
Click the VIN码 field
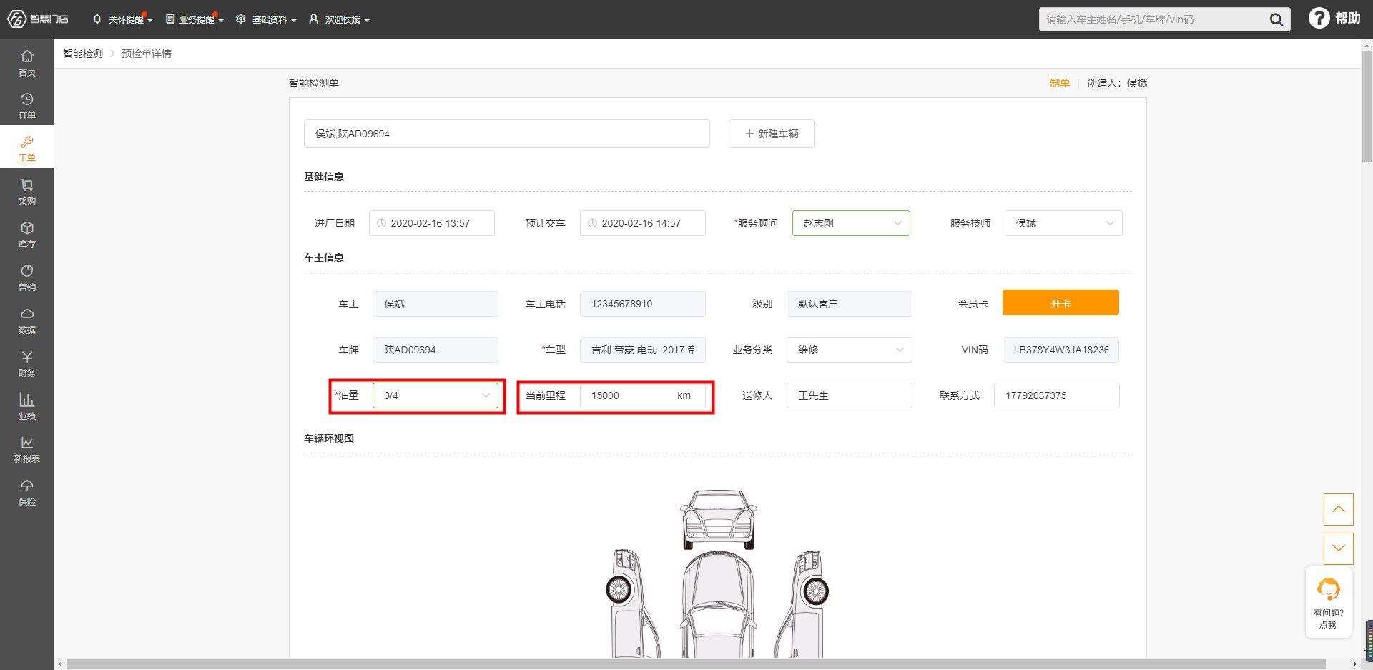click(1060, 350)
